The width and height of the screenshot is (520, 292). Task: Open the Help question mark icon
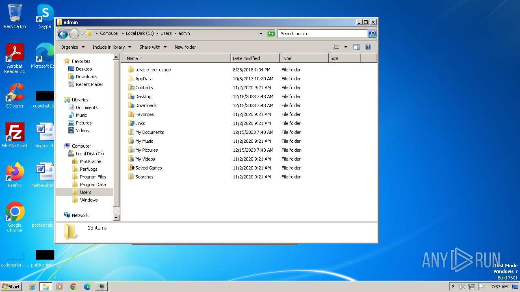point(368,47)
